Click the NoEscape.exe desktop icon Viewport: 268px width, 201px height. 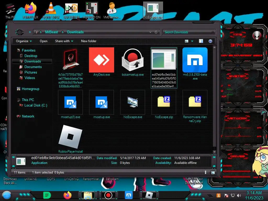[x=153, y=11]
